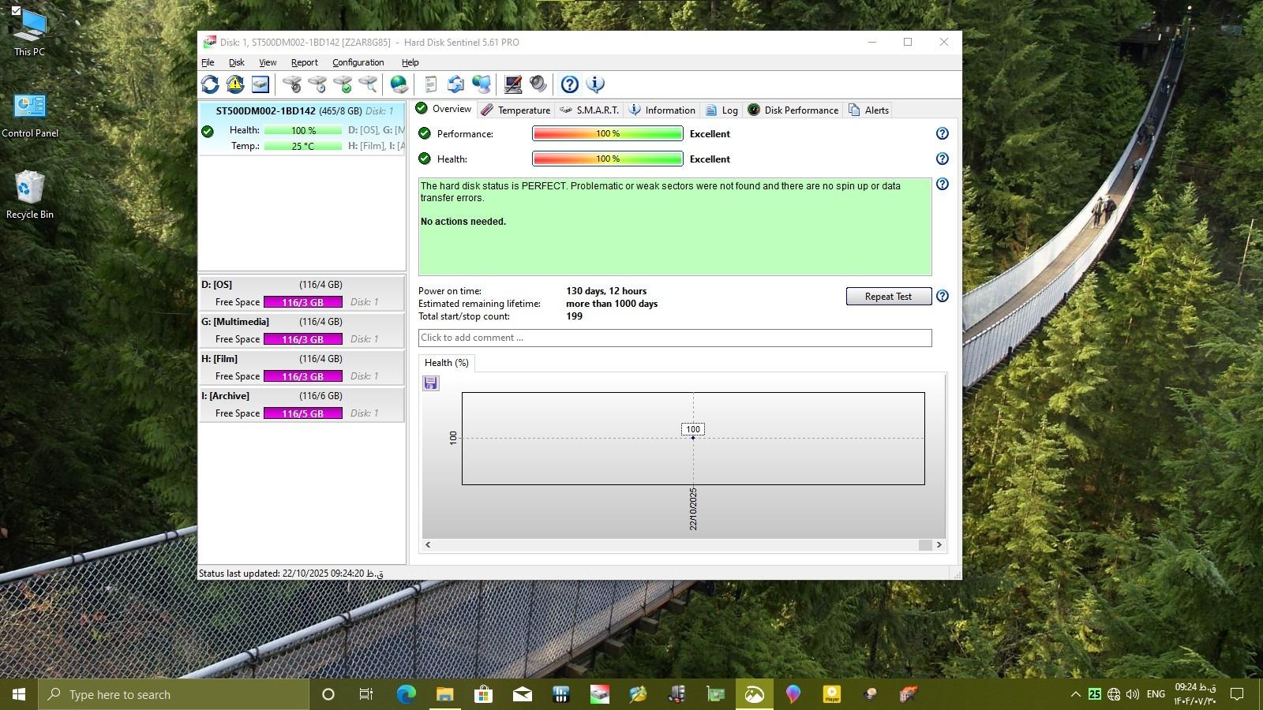Open the Configuration menu
This screenshot has width=1263, height=710.
pyautogui.click(x=358, y=62)
